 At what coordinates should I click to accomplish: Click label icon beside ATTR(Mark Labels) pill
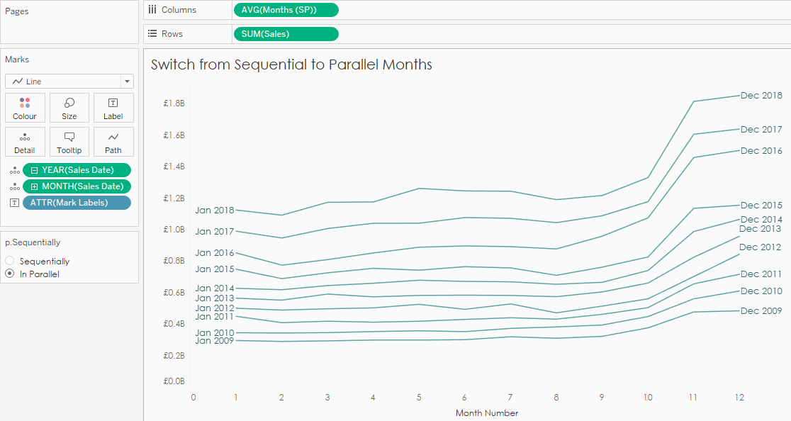tap(14, 203)
